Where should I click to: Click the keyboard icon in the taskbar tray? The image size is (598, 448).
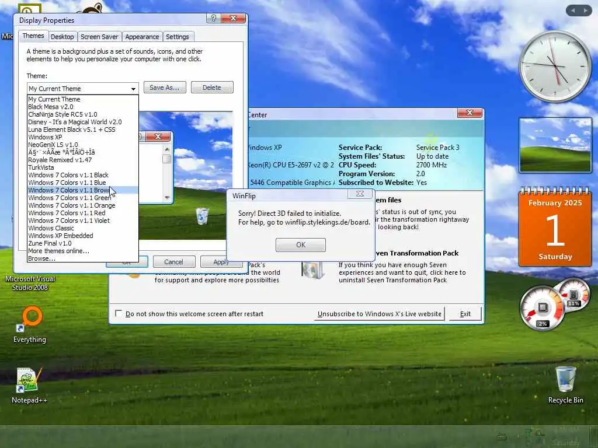[502, 437]
